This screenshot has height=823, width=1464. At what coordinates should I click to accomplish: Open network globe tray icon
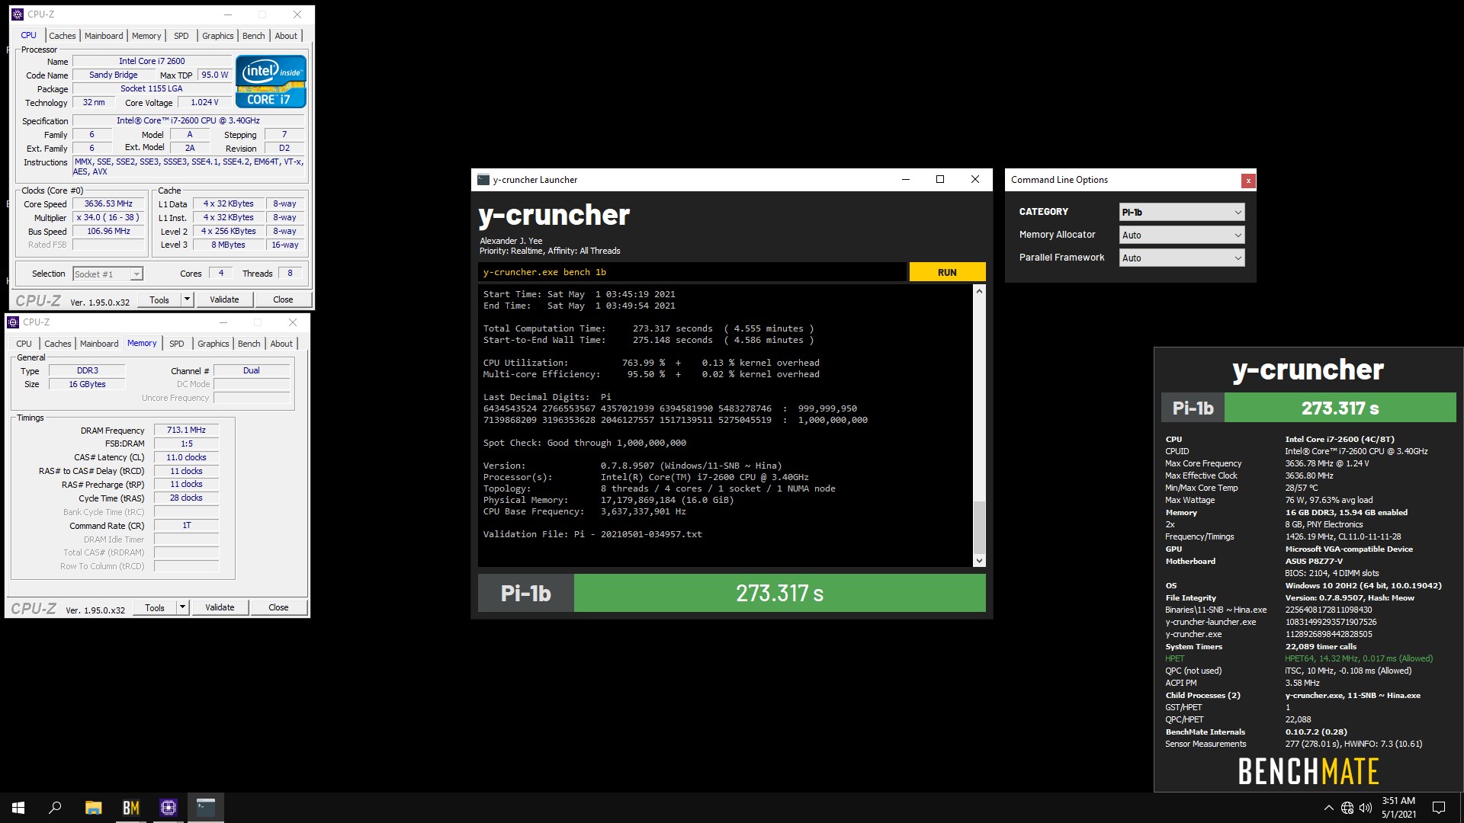click(x=1347, y=808)
